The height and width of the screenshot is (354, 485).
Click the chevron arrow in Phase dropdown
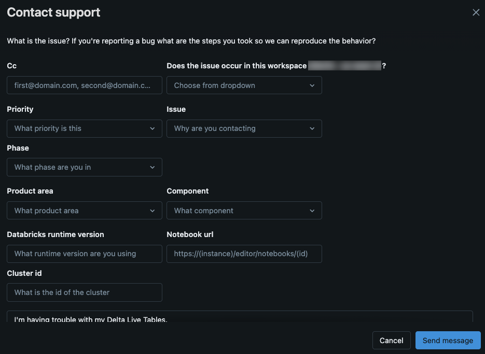[x=153, y=167]
